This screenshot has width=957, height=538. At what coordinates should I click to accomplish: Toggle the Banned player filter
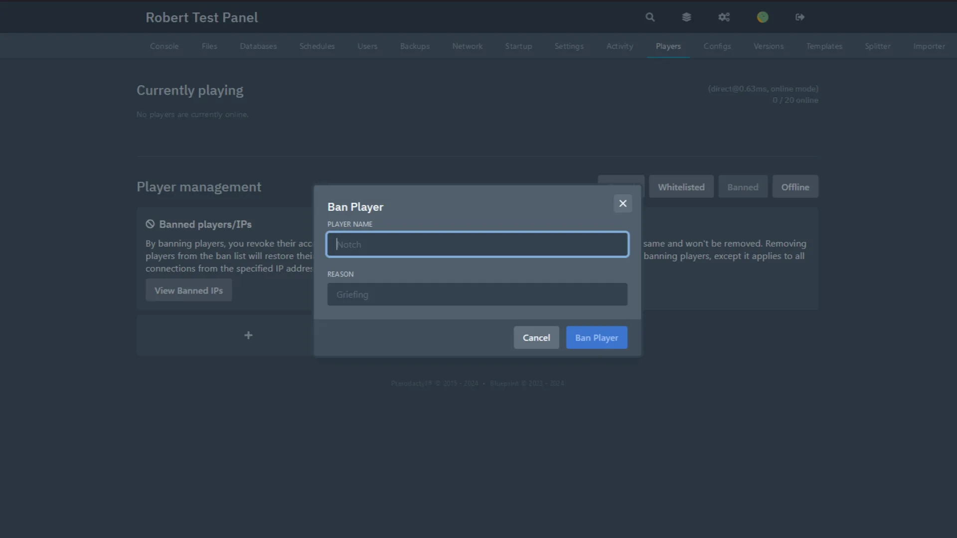pyautogui.click(x=743, y=186)
